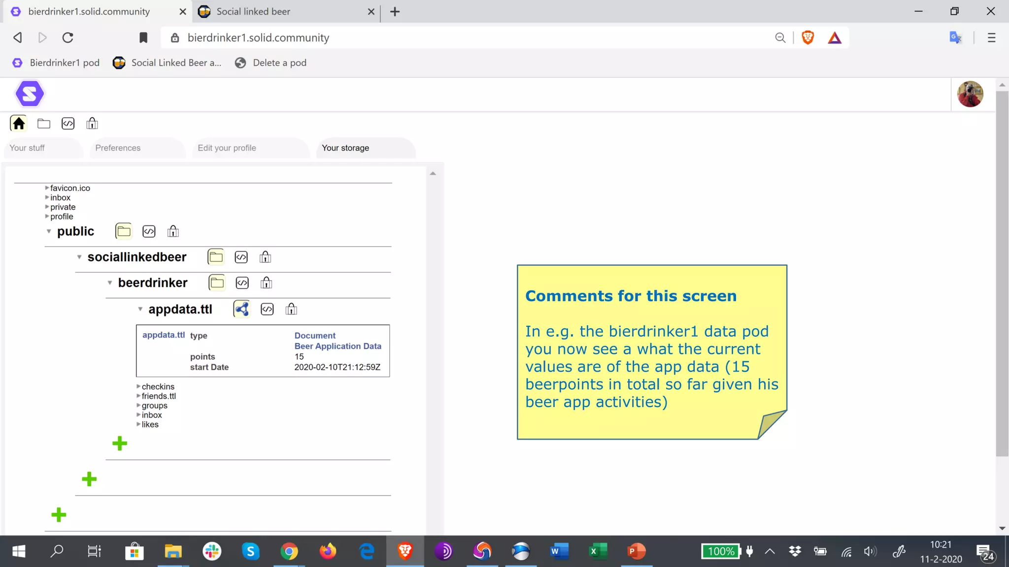Click sharing lock next to sociallinkedbeer

(266, 257)
